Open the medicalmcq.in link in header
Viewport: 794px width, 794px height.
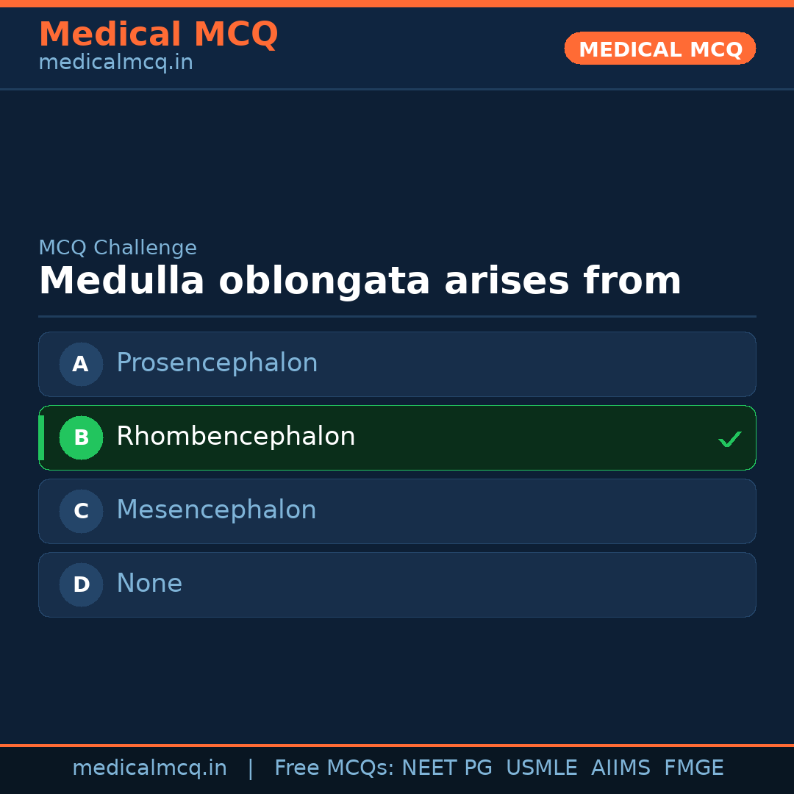click(x=115, y=62)
